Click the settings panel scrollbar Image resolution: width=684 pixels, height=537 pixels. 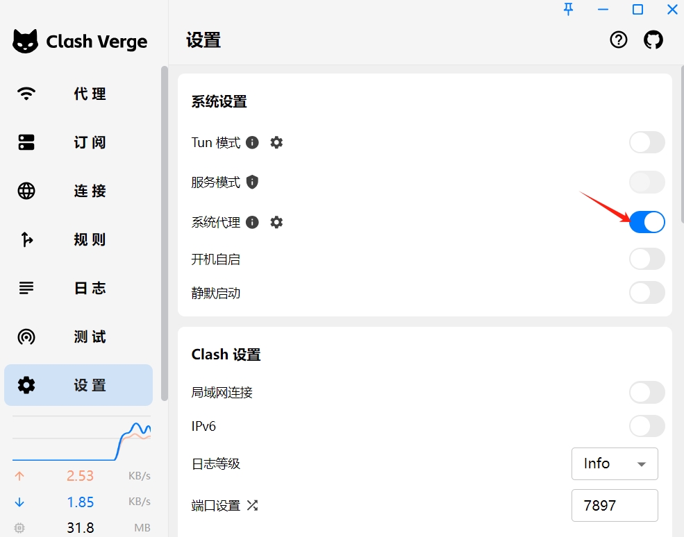[x=682, y=144]
